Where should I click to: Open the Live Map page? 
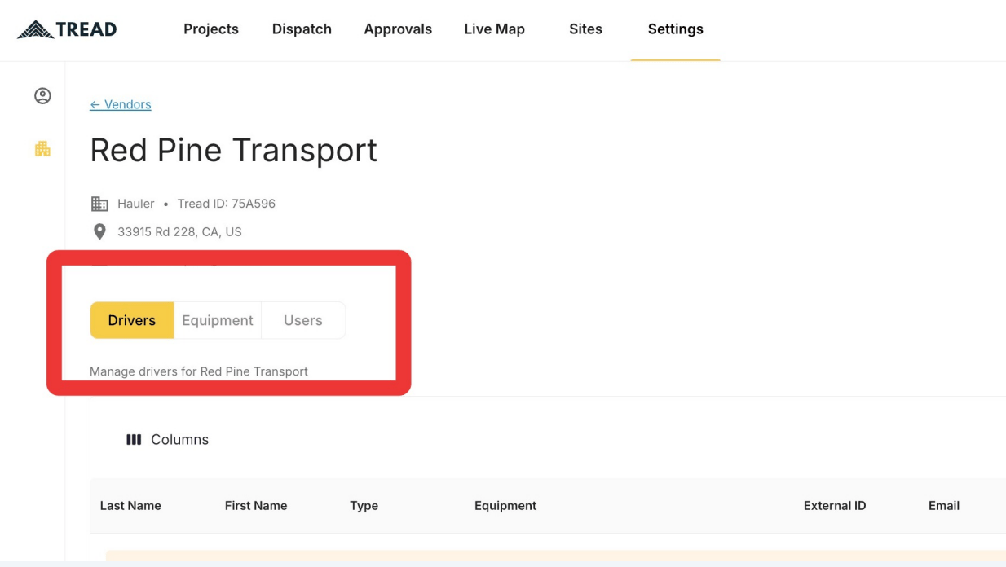click(494, 29)
